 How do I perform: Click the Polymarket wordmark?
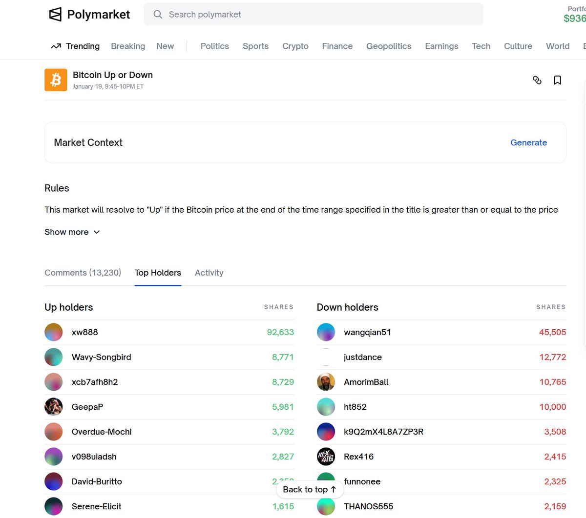click(99, 15)
